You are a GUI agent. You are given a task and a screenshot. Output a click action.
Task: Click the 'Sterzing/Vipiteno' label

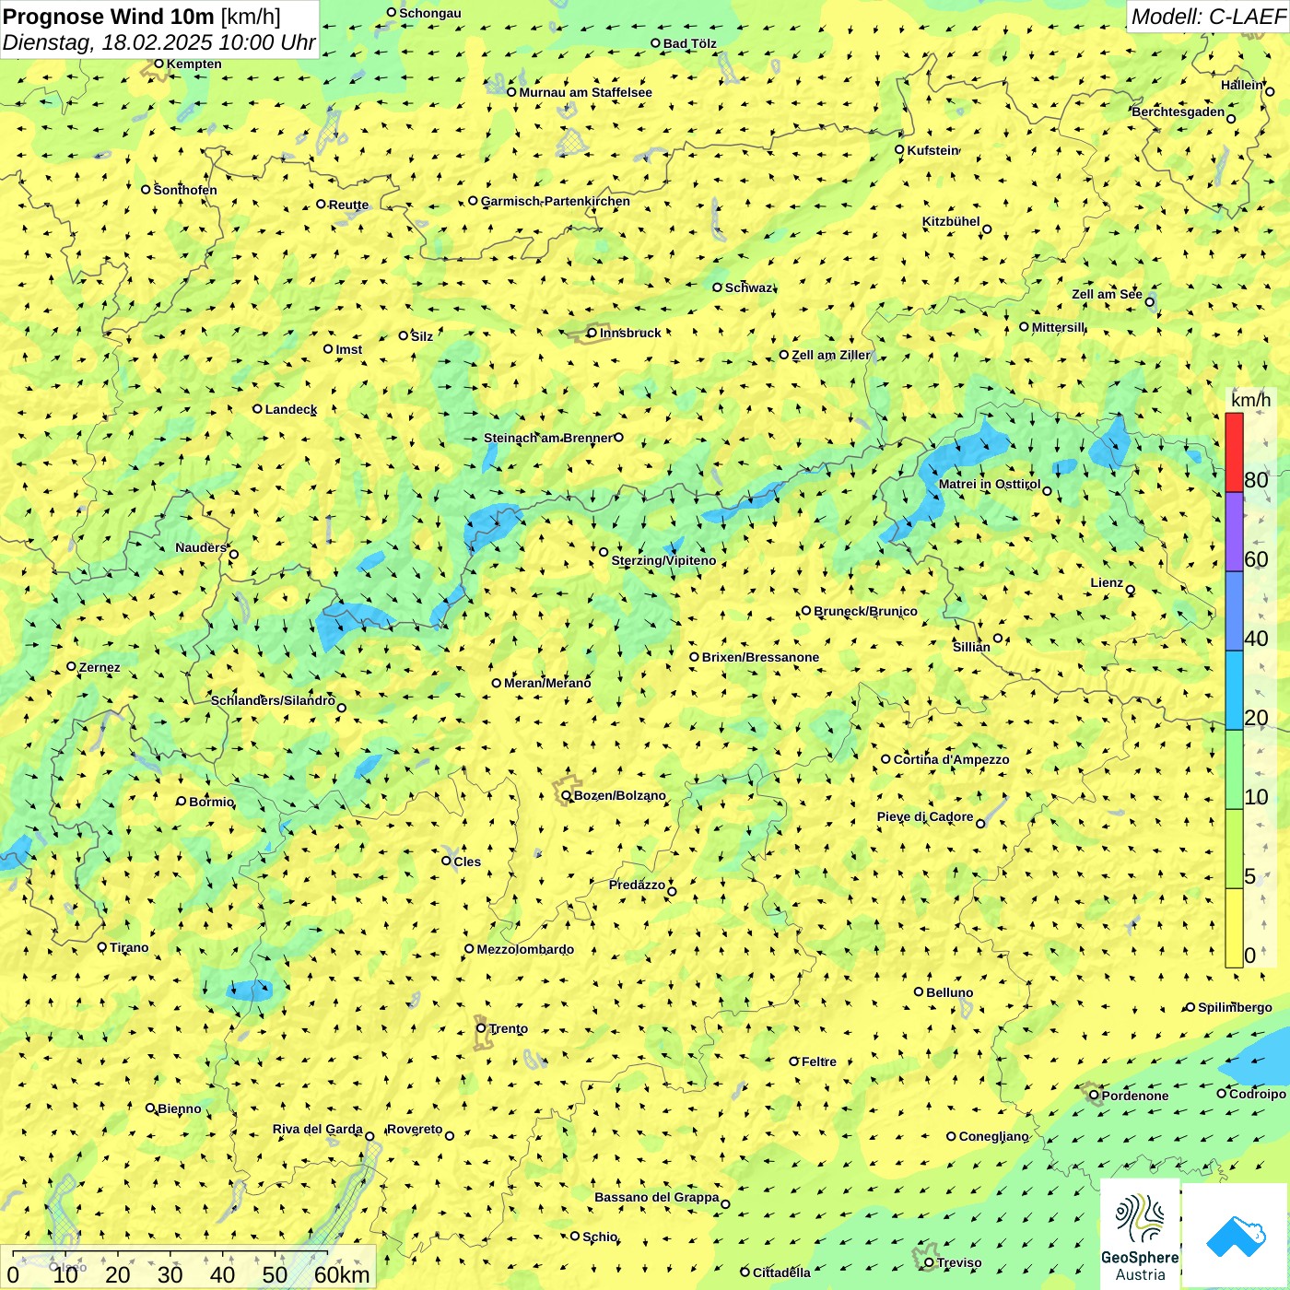pyautogui.click(x=663, y=560)
